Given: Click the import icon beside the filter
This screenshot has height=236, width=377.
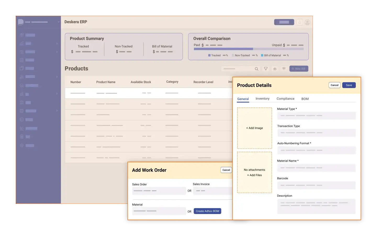Looking at the screenshot, I should [275, 68].
